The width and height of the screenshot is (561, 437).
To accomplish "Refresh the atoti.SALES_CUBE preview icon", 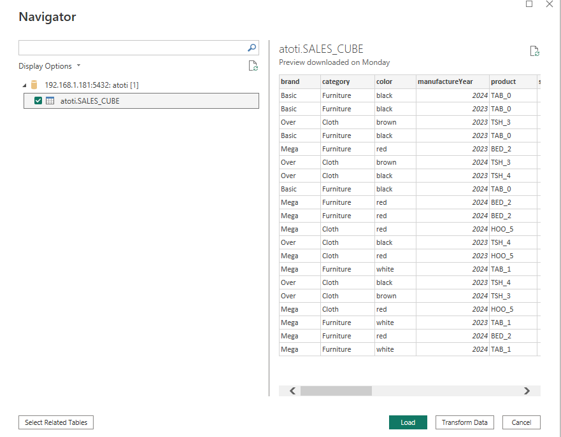I will pos(534,51).
